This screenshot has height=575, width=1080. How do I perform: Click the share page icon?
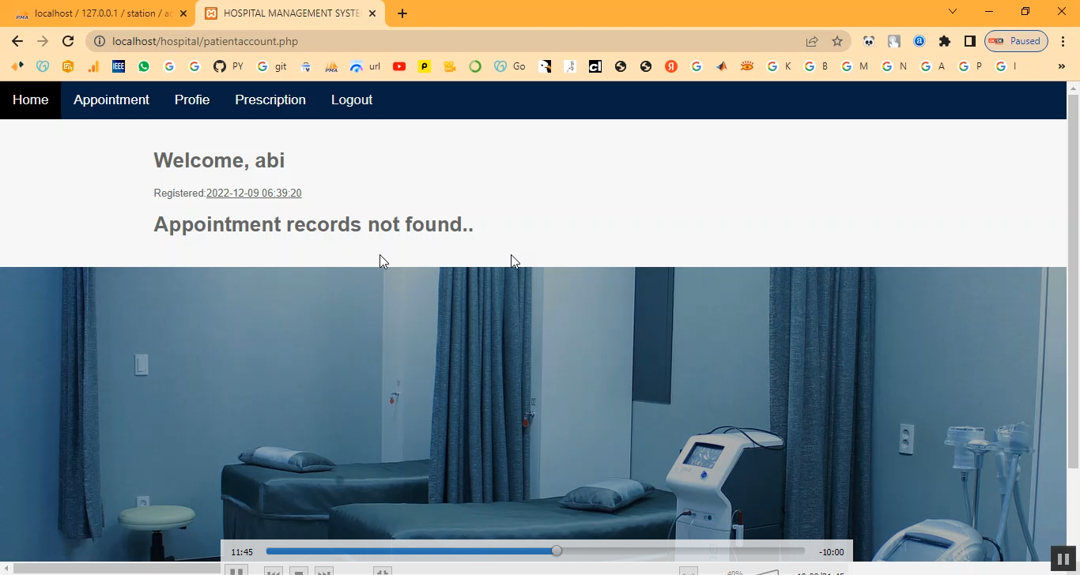(812, 42)
